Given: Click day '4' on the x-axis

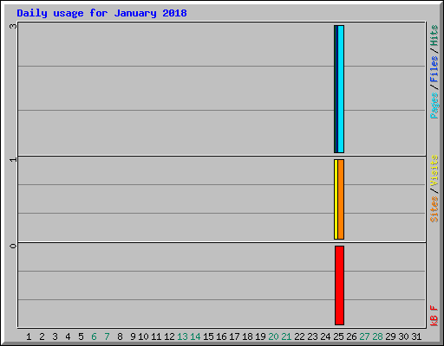Looking at the screenshot, I should [x=68, y=336].
